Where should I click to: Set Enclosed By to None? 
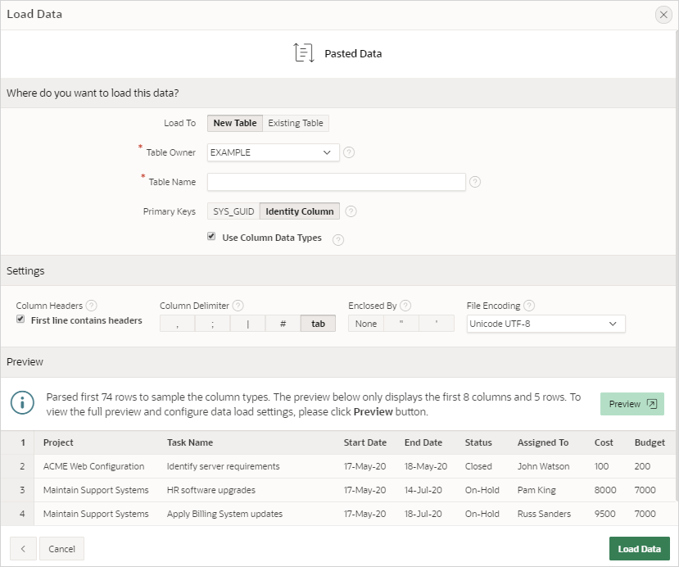(366, 324)
